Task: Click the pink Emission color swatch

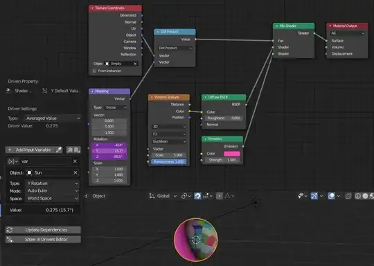Action: pos(232,154)
